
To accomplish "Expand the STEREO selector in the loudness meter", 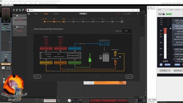I will (x=165, y=71).
